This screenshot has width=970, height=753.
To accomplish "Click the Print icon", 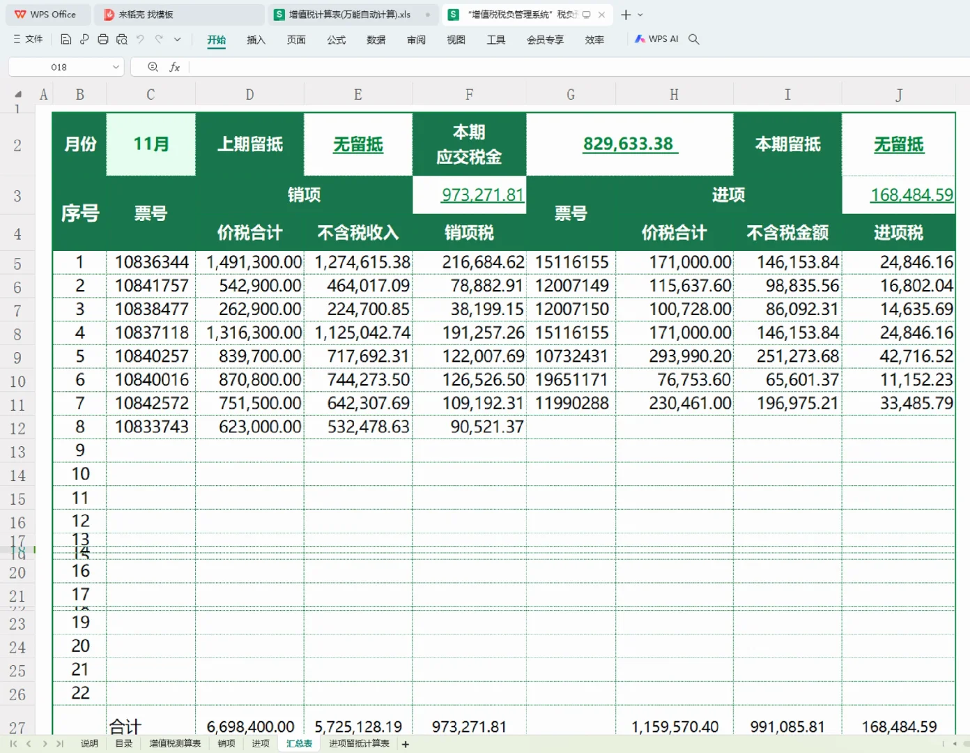I will pyautogui.click(x=103, y=39).
